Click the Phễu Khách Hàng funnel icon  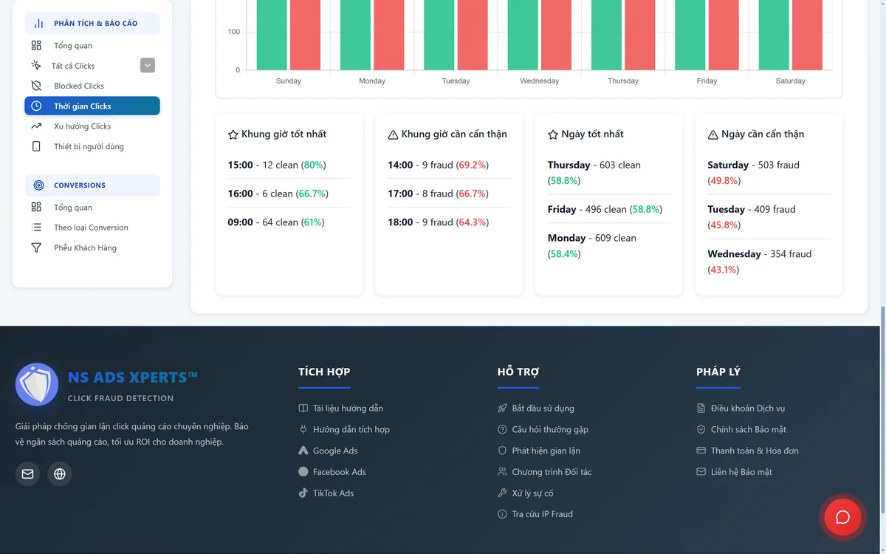[36, 247]
